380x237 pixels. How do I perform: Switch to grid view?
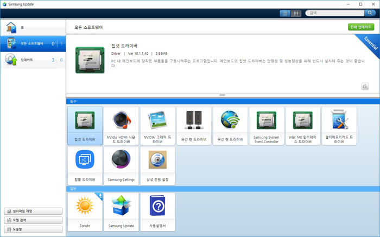point(296,14)
